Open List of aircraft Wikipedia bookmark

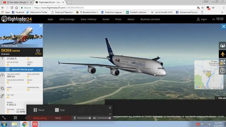pos(162,12)
